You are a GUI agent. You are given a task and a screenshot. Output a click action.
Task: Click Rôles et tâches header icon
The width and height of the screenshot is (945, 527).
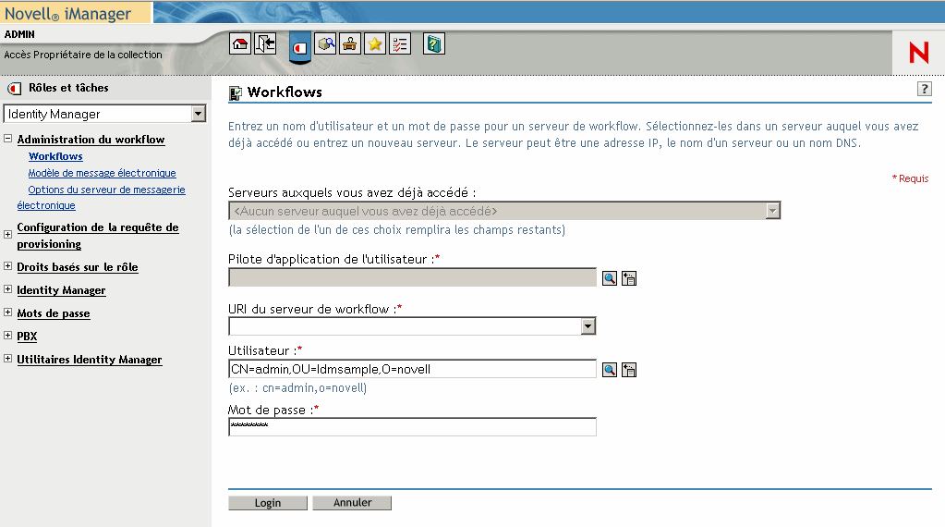tap(15, 89)
